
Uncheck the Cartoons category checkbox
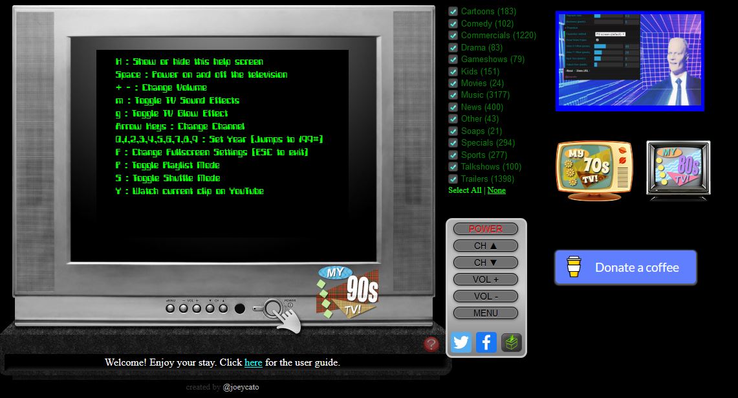pyautogui.click(x=453, y=11)
